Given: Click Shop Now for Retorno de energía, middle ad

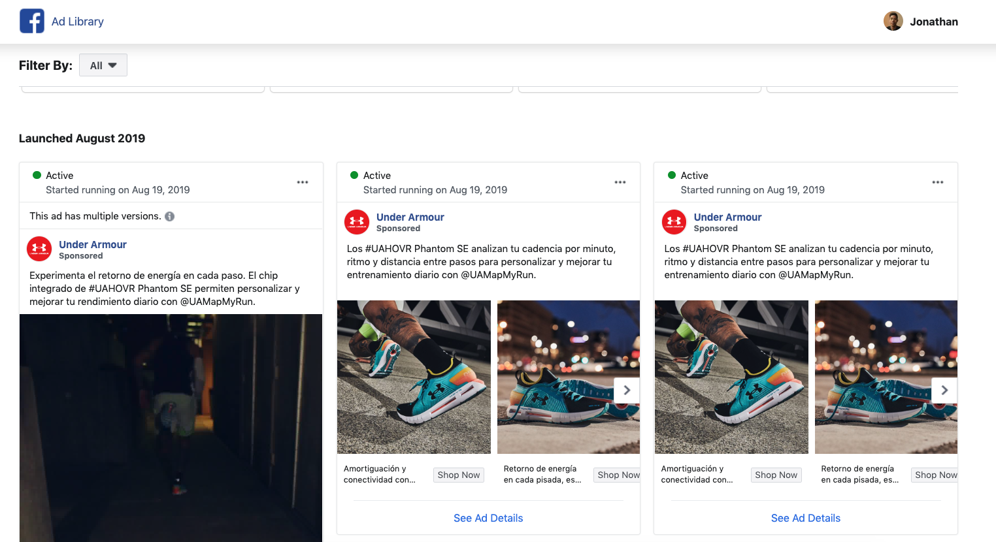Looking at the screenshot, I should click(x=618, y=475).
